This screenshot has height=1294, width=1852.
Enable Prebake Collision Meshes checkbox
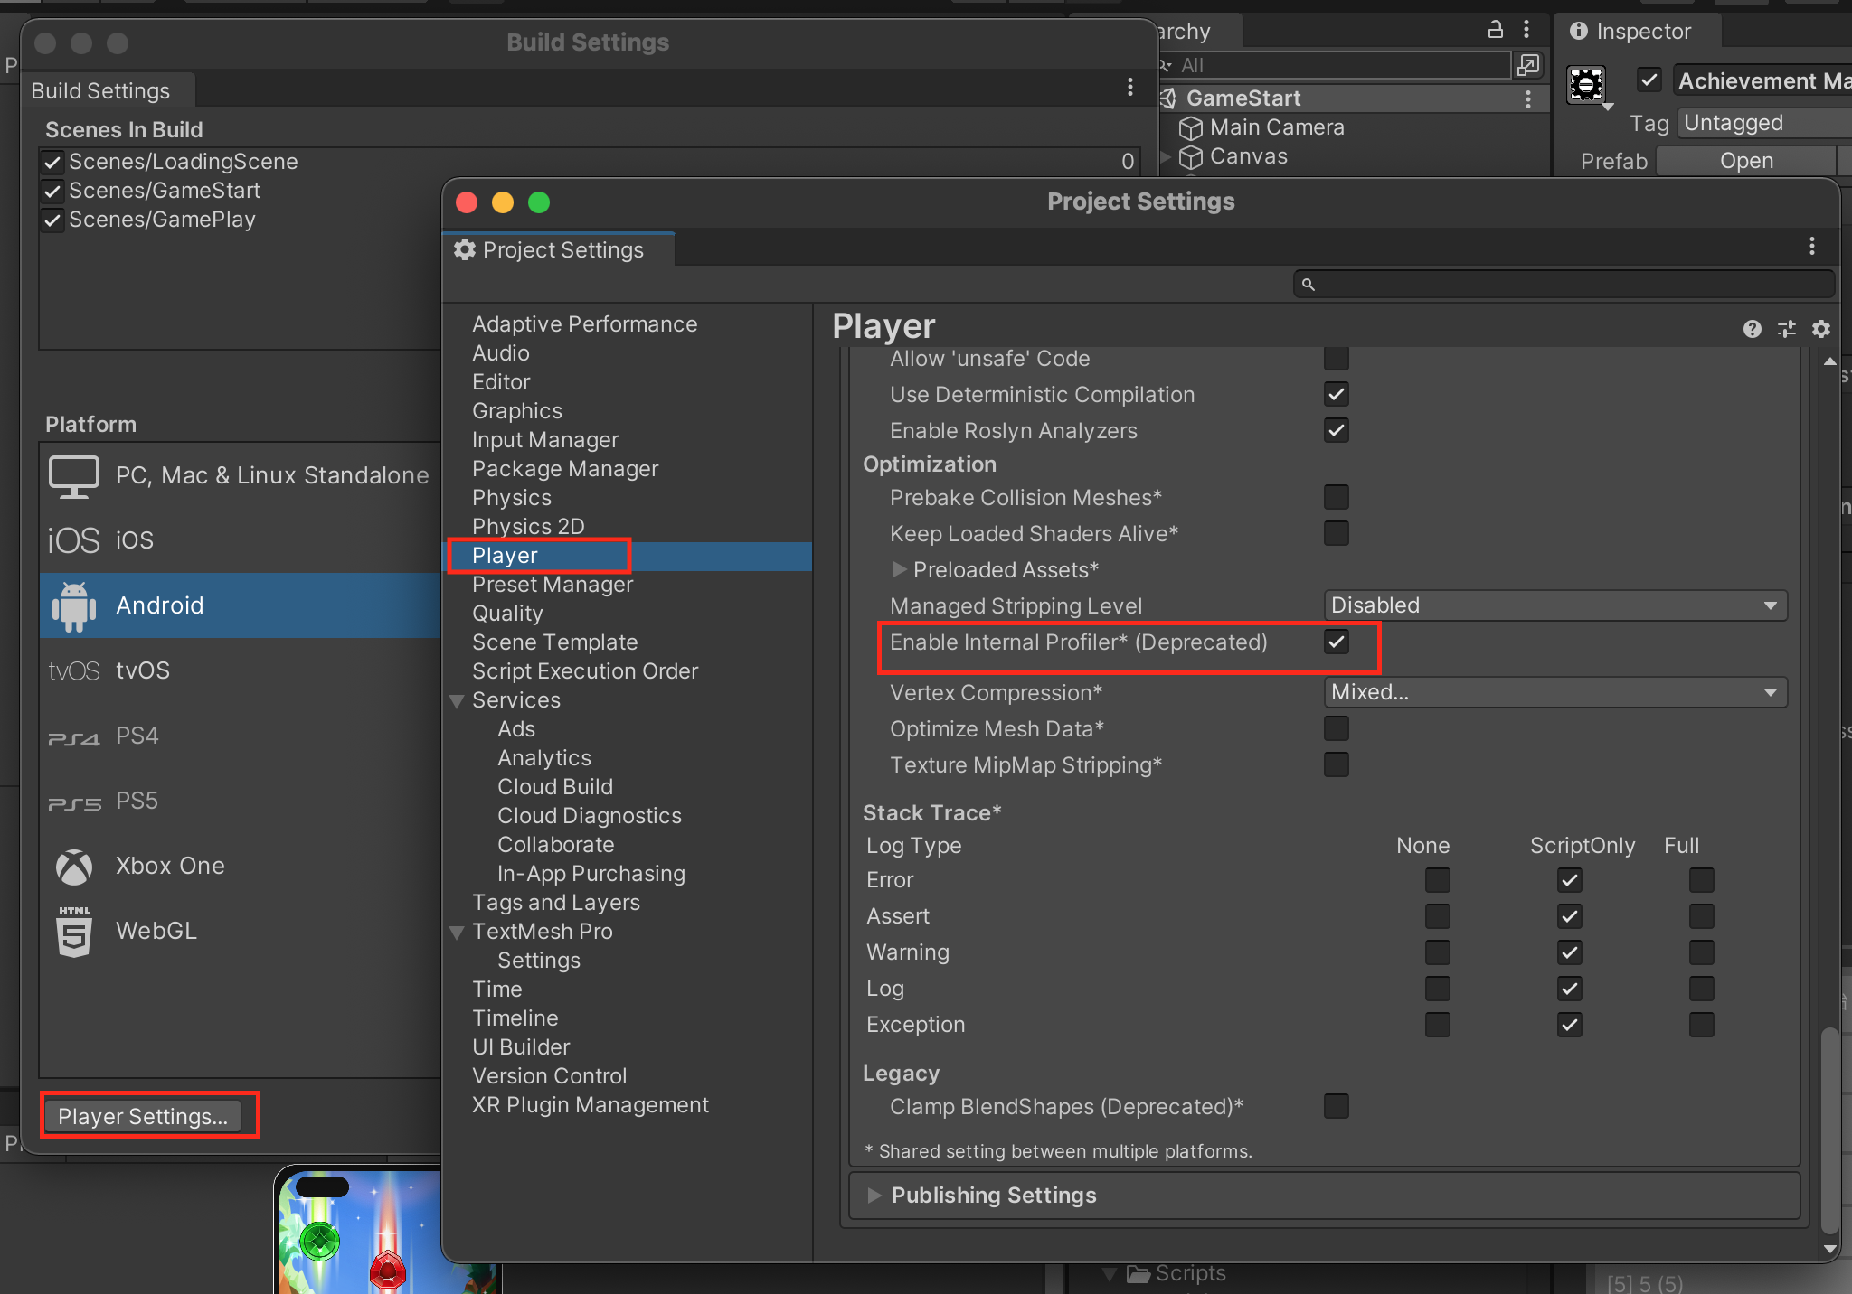(1336, 497)
